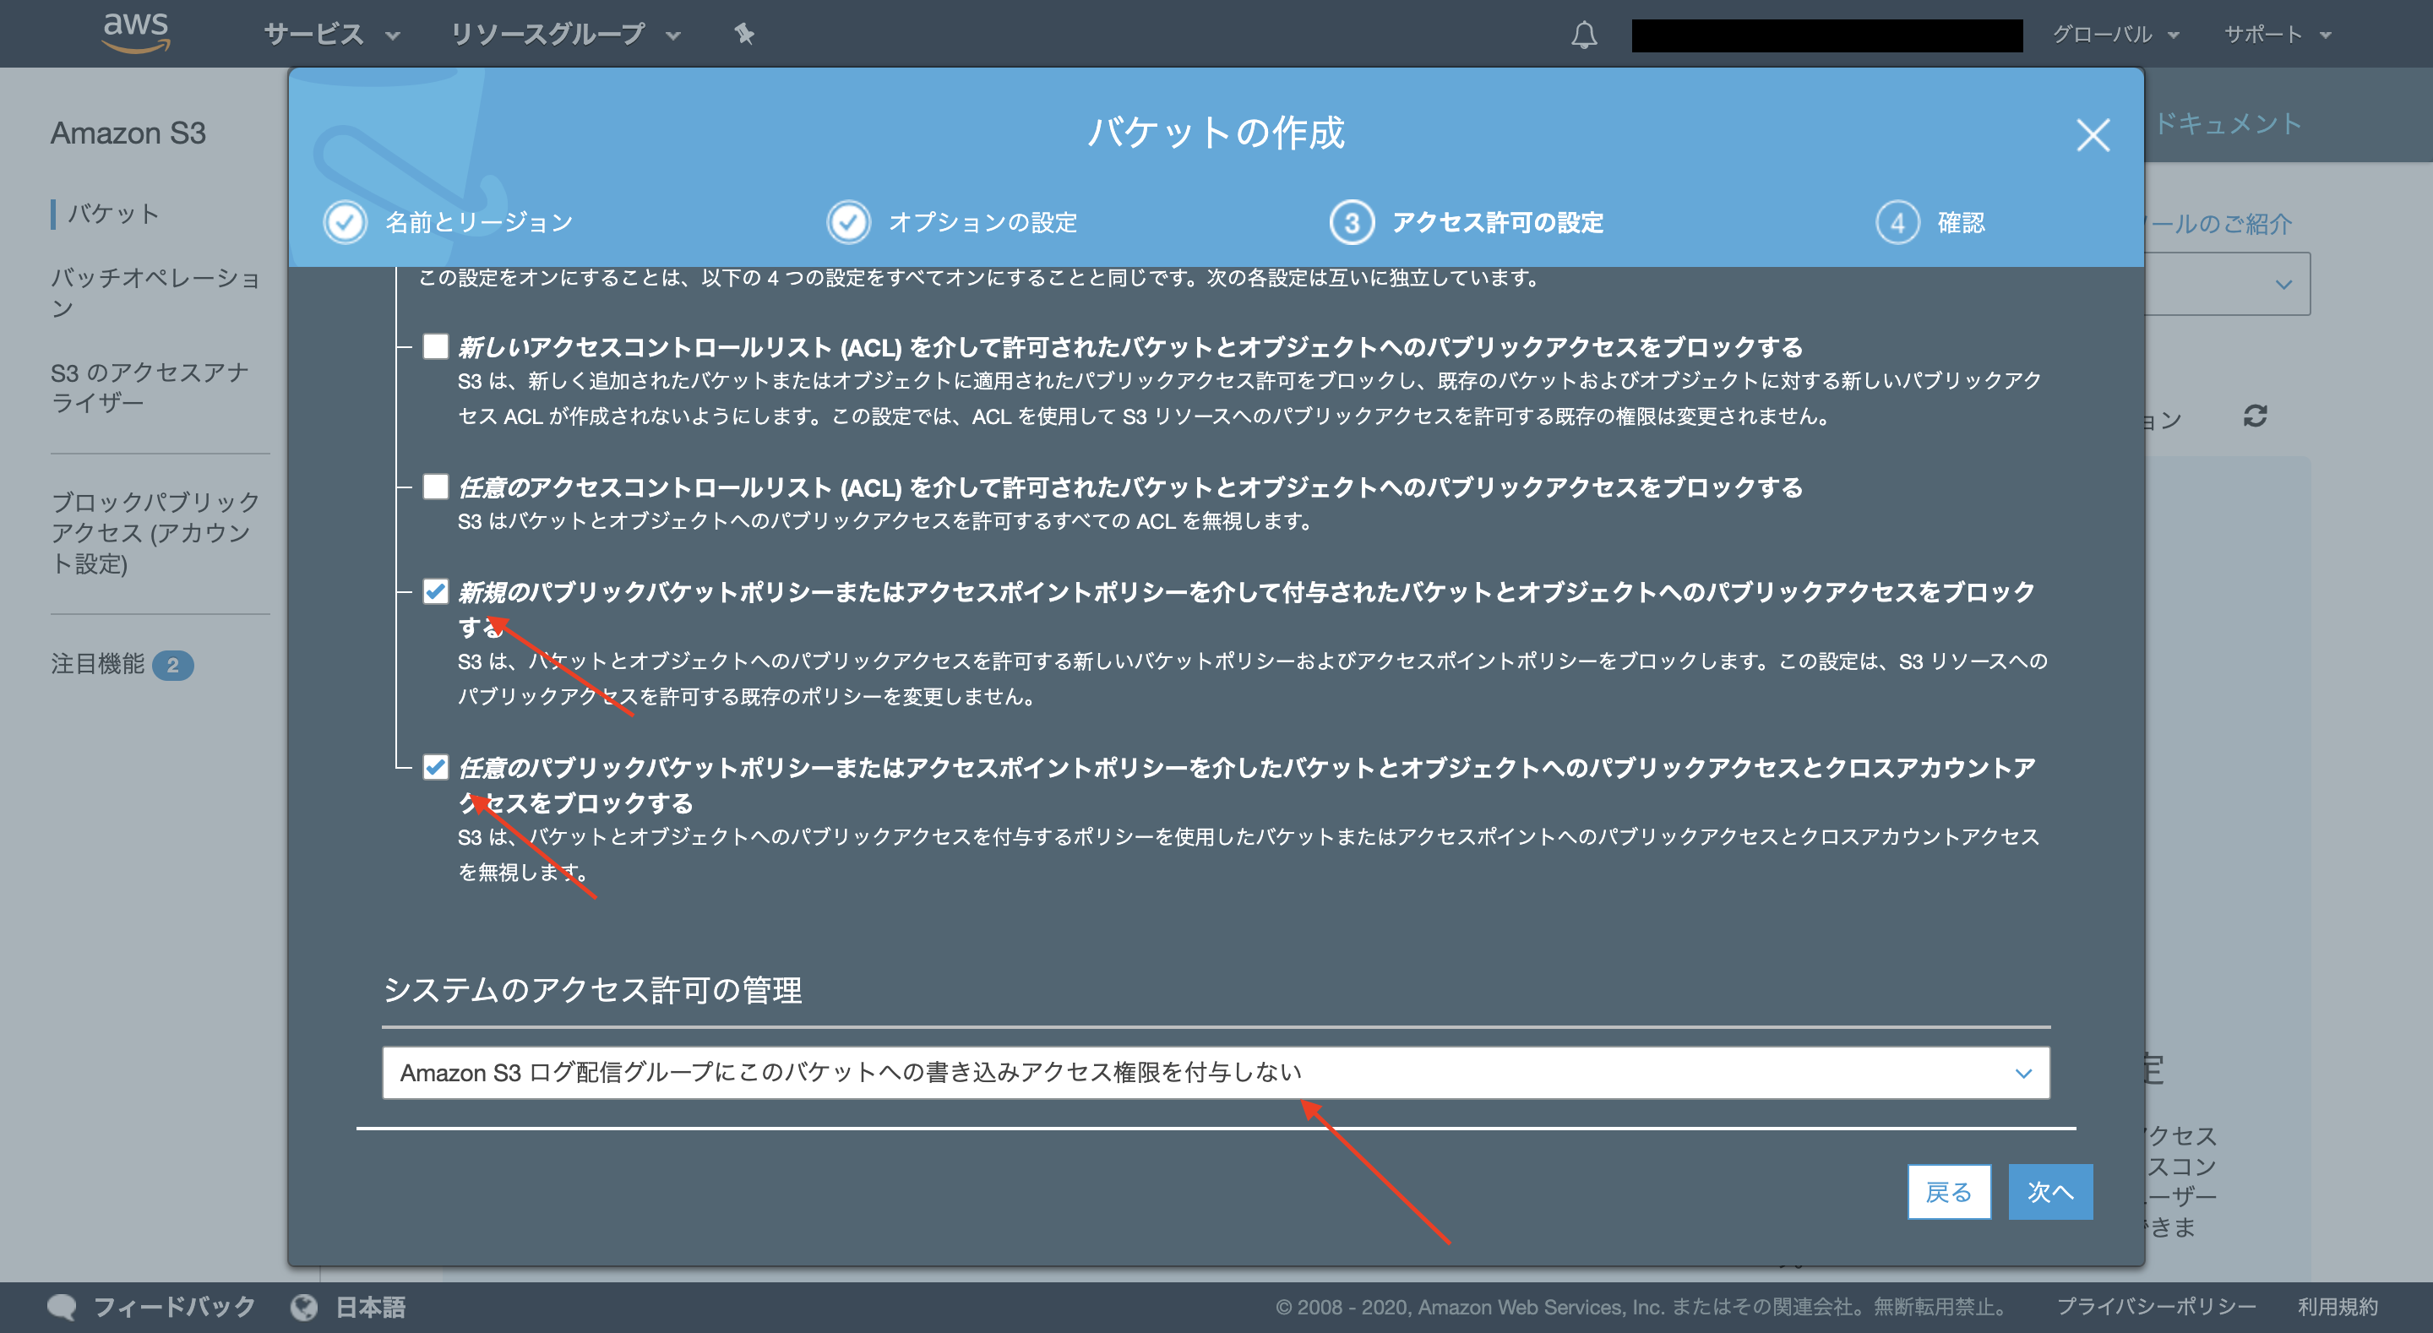
Task: Open the 利用規約 link
Action: coord(2338,1307)
